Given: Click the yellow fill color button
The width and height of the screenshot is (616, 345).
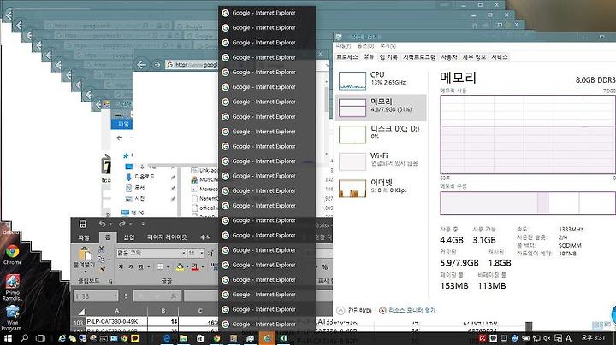Looking at the screenshot, I should pos(180,267).
